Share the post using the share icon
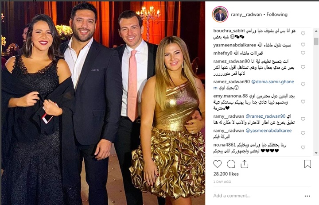 coord(244,164)
